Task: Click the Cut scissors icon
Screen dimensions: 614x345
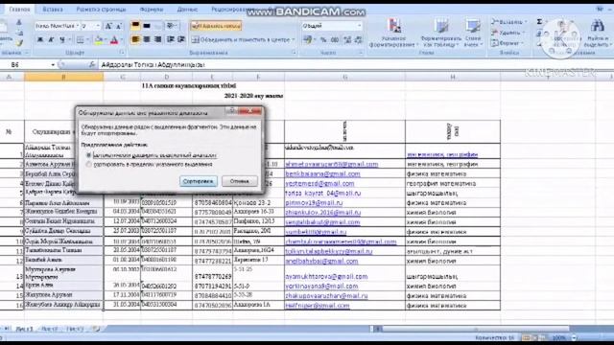Action: [19, 23]
